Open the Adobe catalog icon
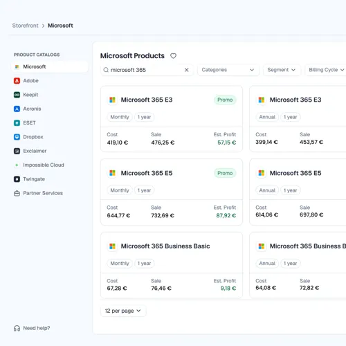Screen dimensions: 346x346 [x=17, y=81]
